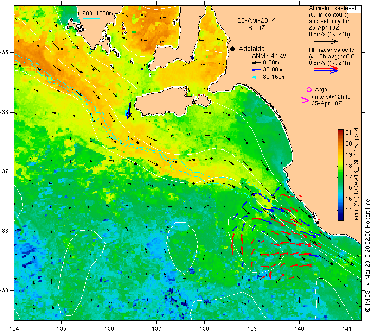Click the cyan 200 1000m contour legend line
Screen dimensions: 371x334
[91, 18]
